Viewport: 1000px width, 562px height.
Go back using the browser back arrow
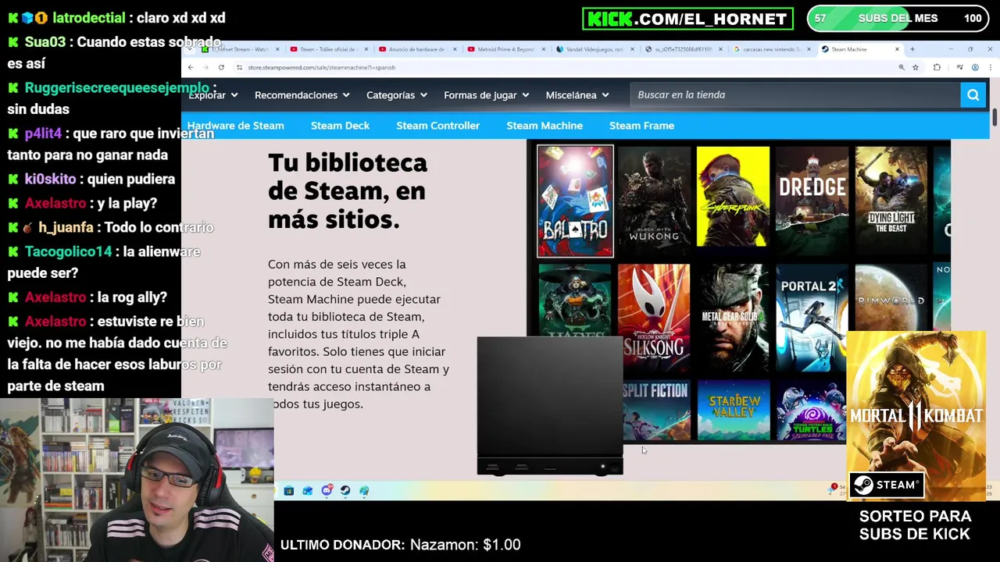(191, 67)
